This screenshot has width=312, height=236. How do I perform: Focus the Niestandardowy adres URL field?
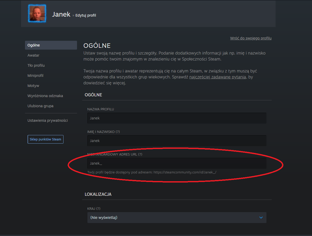[177, 163]
